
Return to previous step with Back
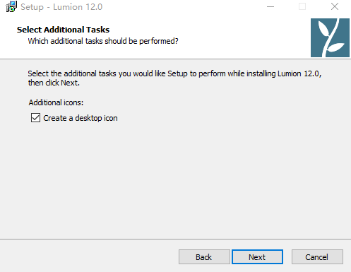(204, 257)
